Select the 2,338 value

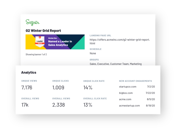(x=58, y=105)
